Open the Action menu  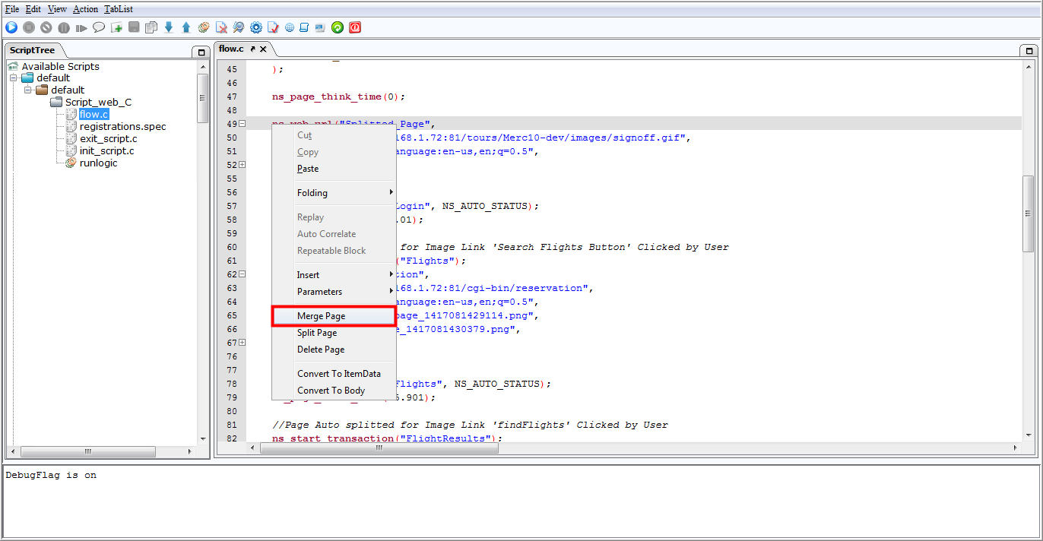[x=86, y=9]
